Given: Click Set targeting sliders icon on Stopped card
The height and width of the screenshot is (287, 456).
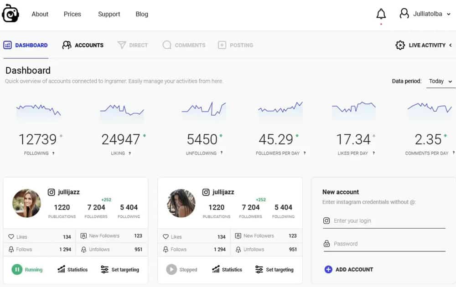Looking at the screenshot, I should (259, 269).
